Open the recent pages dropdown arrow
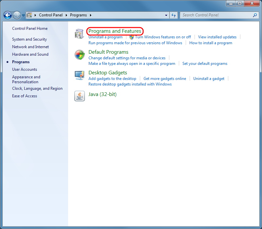Screen dimensions: 262x229 pos(23,15)
